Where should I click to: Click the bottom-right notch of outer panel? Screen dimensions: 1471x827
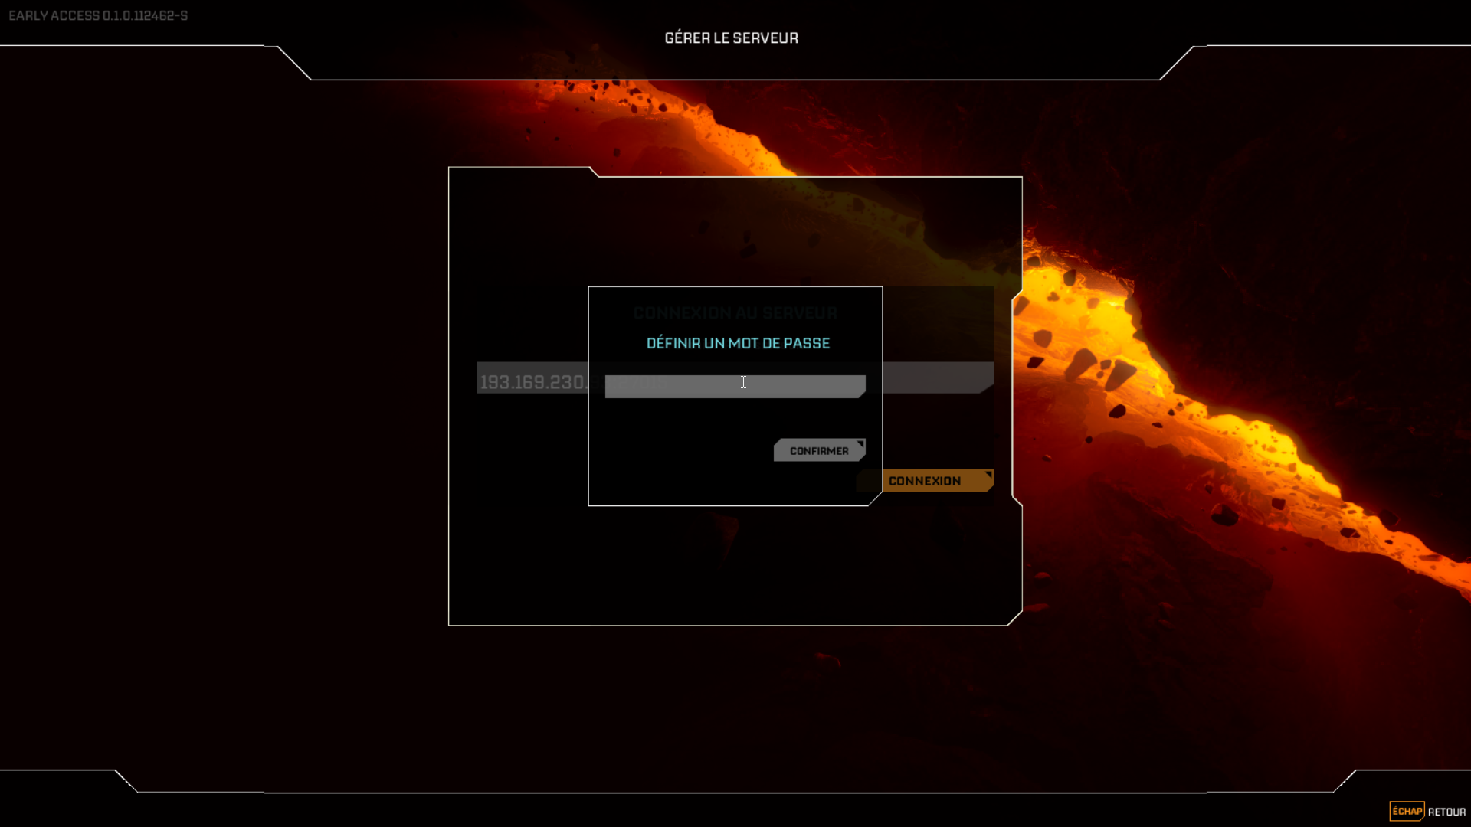point(1015,617)
